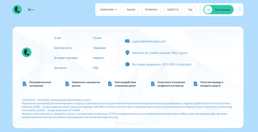
Task: Open Условия торговли footer link
Action: tap(66, 58)
